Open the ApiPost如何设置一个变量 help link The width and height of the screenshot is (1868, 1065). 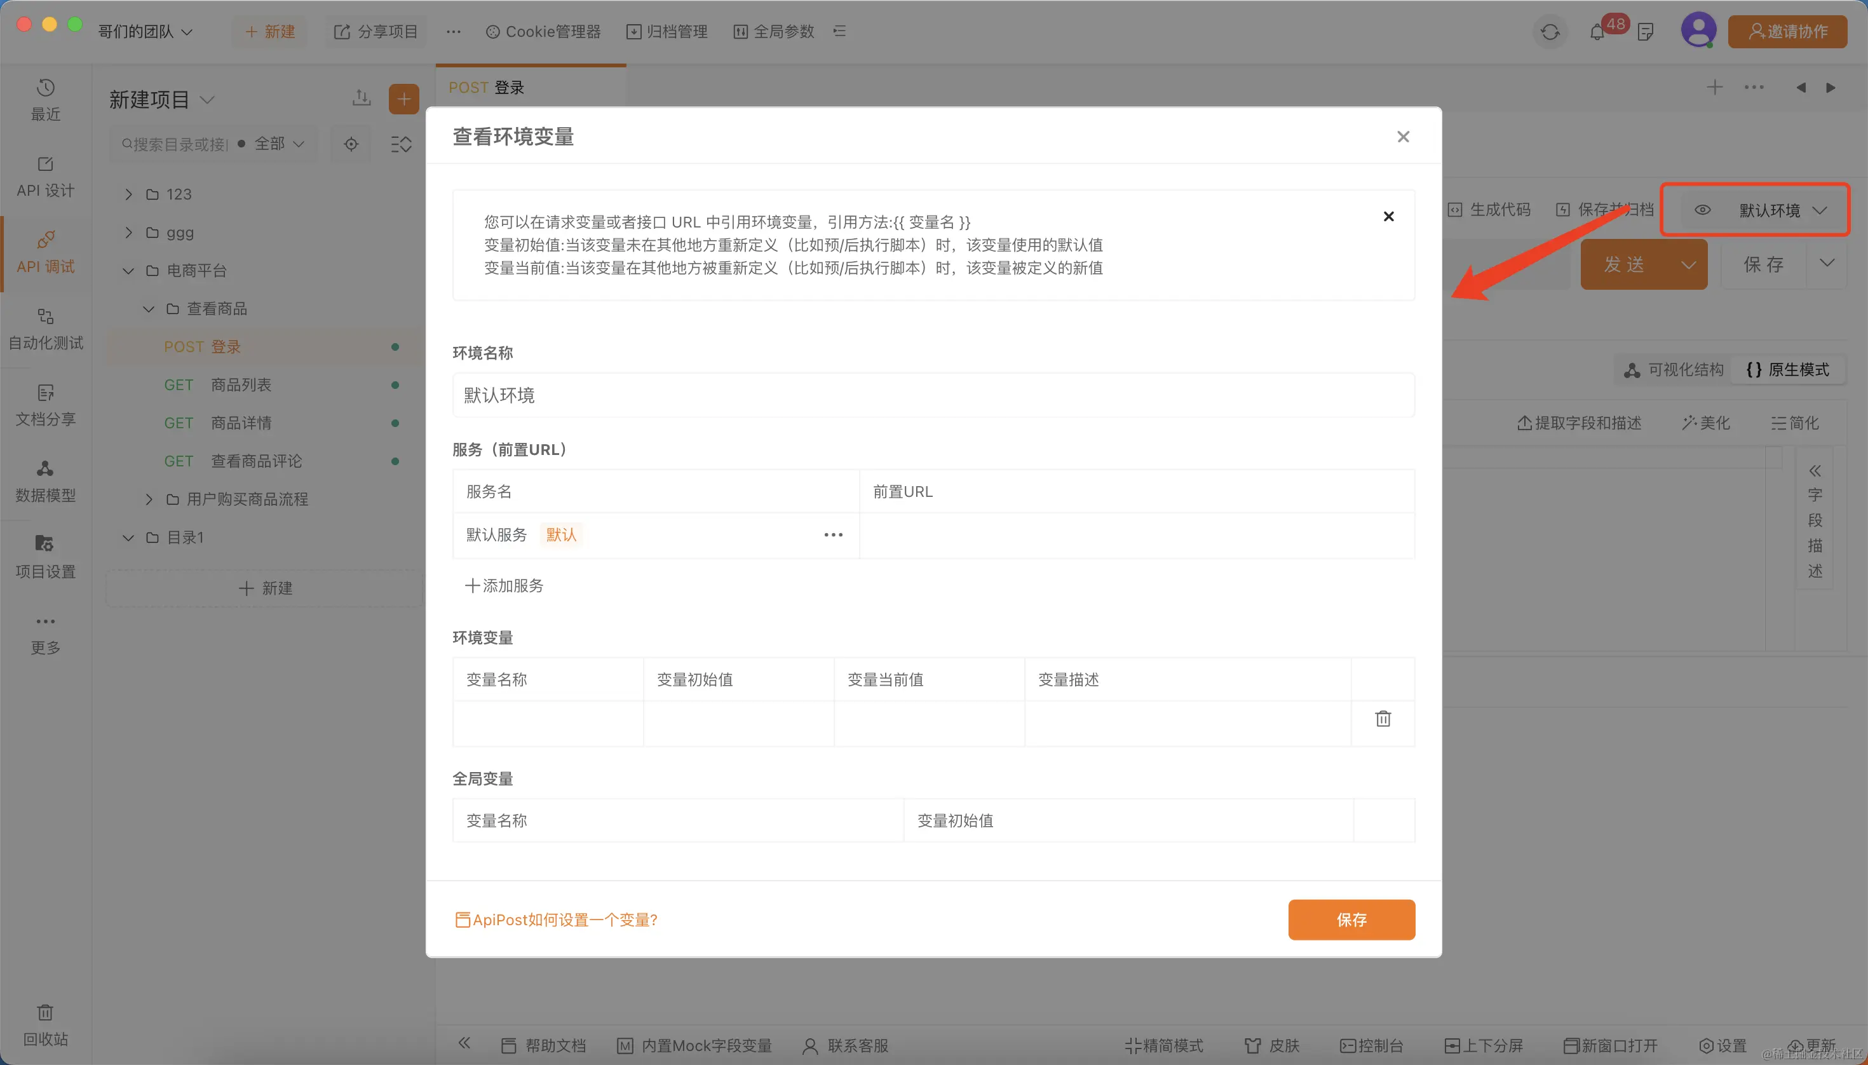point(557,919)
